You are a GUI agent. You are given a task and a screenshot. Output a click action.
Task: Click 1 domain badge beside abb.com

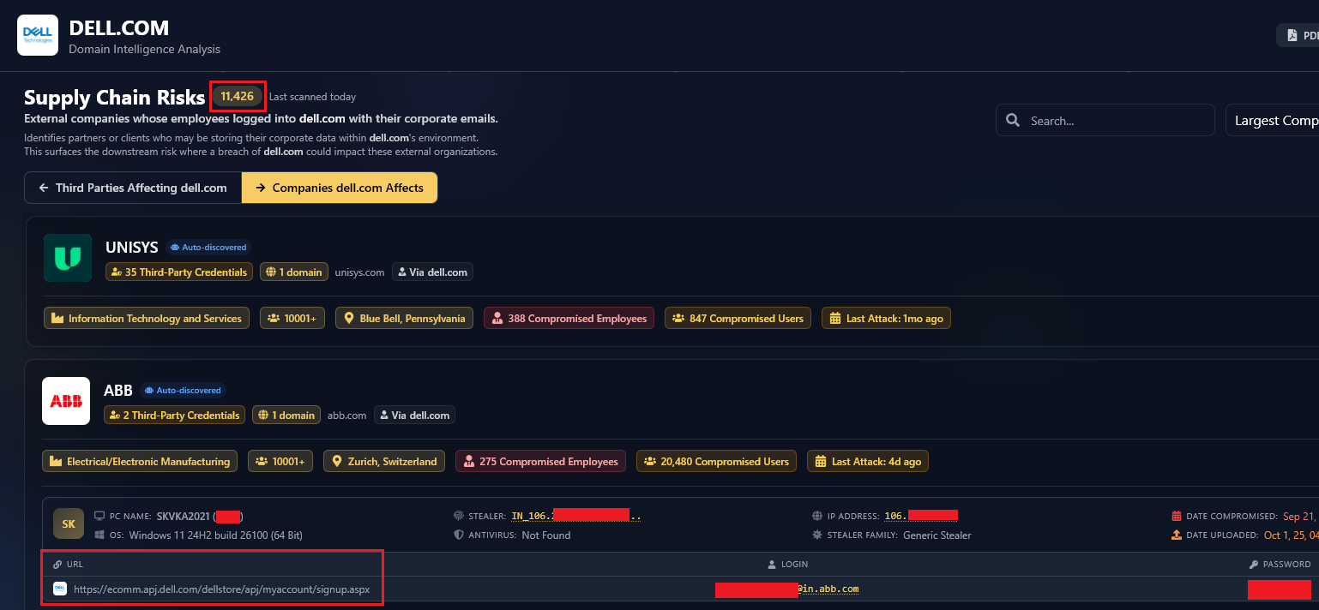pos(286,416)
